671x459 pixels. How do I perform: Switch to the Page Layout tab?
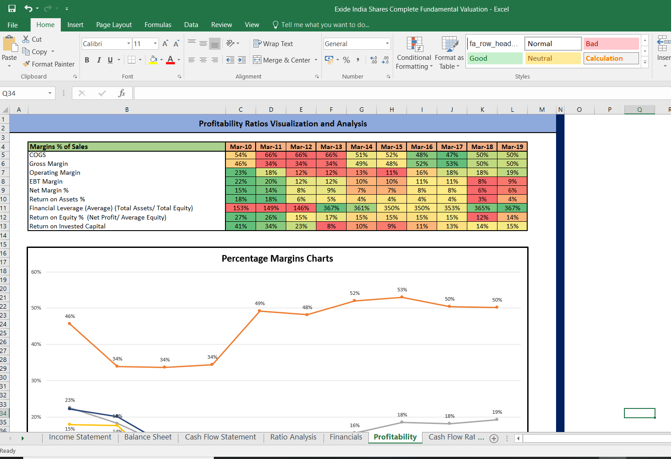[x=114, y=25]
